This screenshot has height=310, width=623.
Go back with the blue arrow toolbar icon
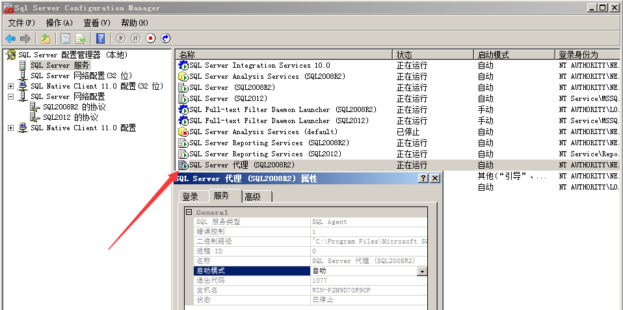[x=10, y=38]
